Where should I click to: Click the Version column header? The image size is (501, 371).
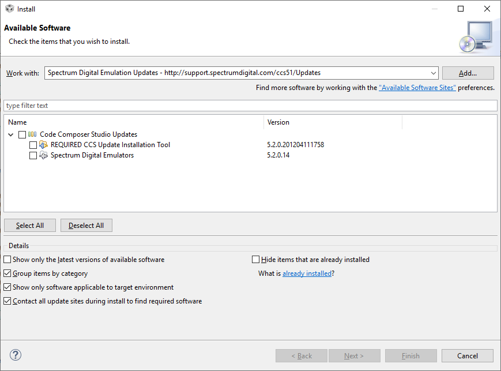click(333, 122)
